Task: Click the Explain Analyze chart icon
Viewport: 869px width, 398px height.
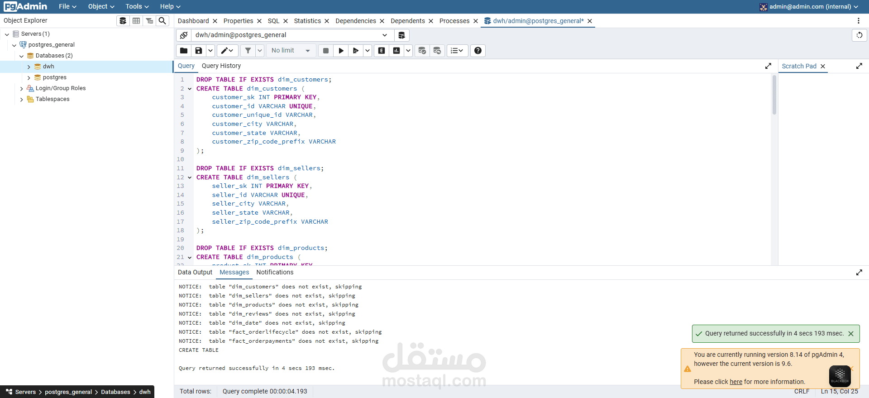Action: (x=396, y=51)
